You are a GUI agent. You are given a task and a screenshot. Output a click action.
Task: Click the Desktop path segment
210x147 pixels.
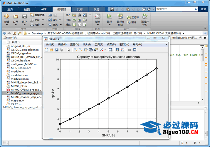(x=37, y=33)
